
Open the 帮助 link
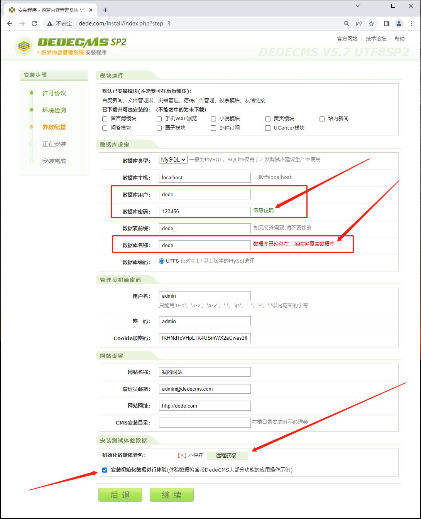pos(400,39)
